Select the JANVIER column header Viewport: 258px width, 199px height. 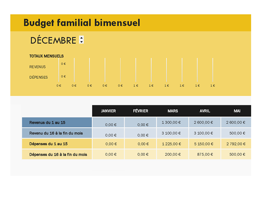[108, 111]
